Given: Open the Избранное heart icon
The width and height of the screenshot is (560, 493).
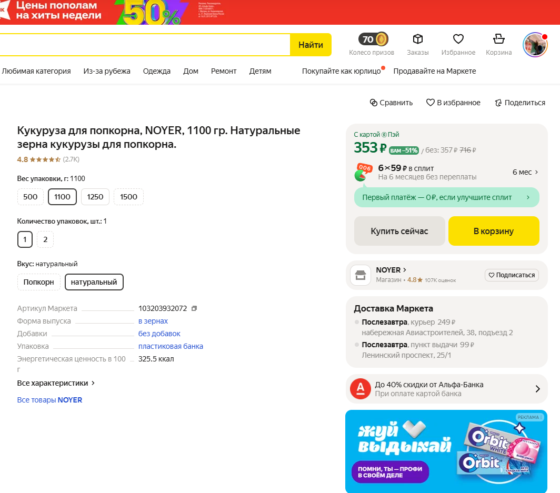Looking at the screenshot, I should [x=458, y=39].
